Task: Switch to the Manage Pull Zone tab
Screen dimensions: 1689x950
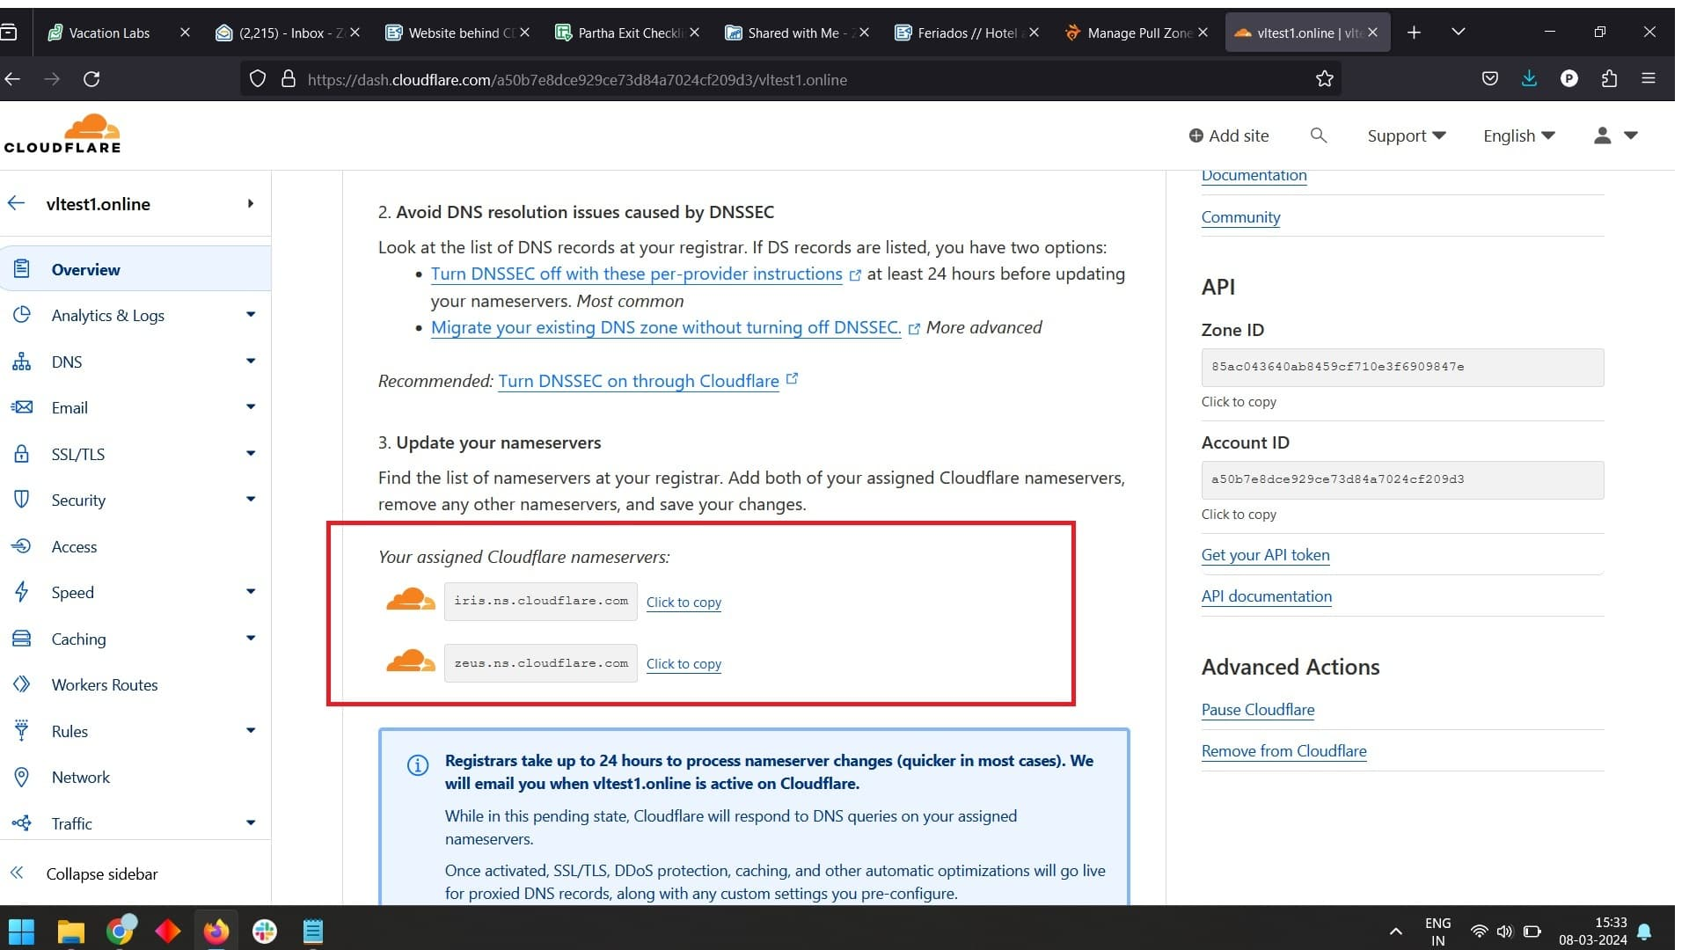Action: (x=1135, y=33)
